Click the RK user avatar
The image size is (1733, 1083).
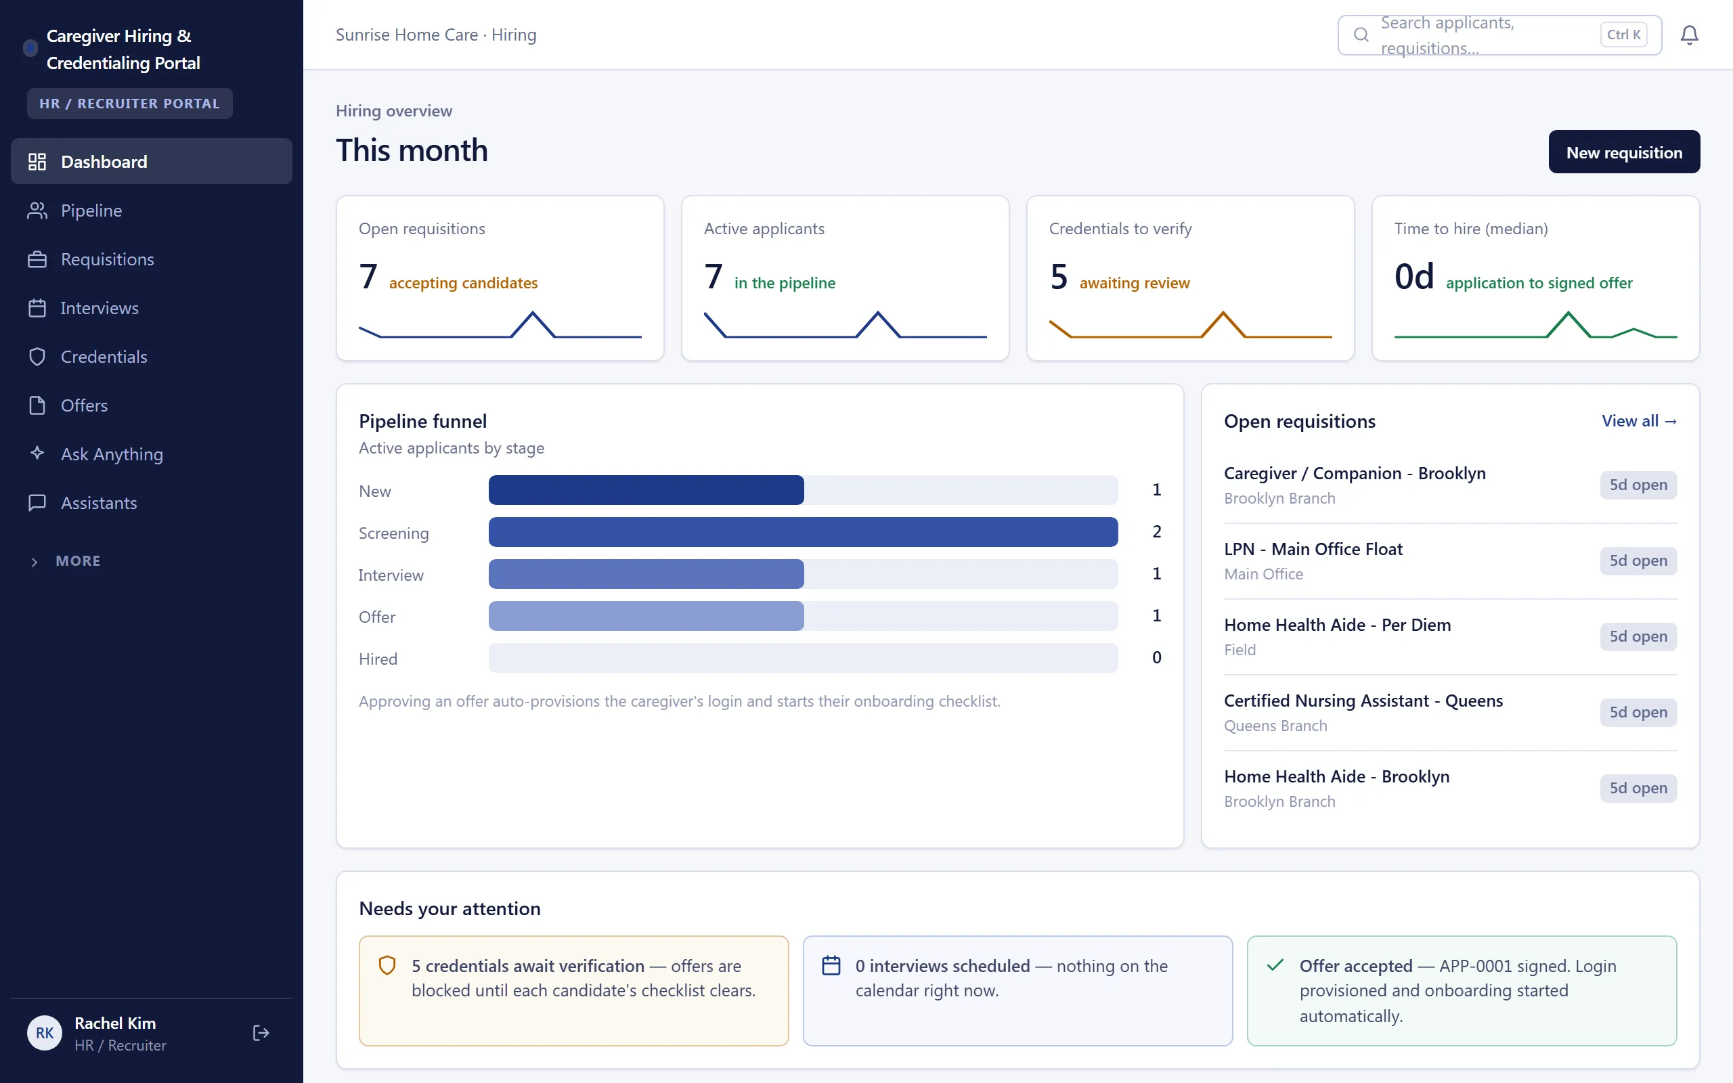(x=45, y=1033)
